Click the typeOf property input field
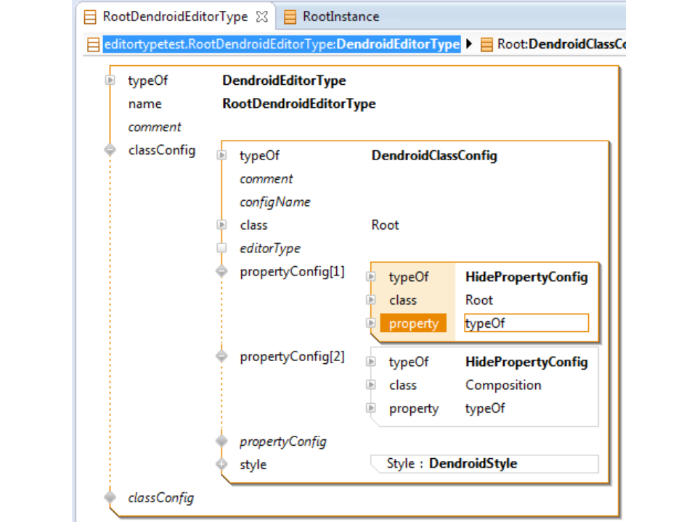Screen dimensions: 697x522 pos(526,323)
